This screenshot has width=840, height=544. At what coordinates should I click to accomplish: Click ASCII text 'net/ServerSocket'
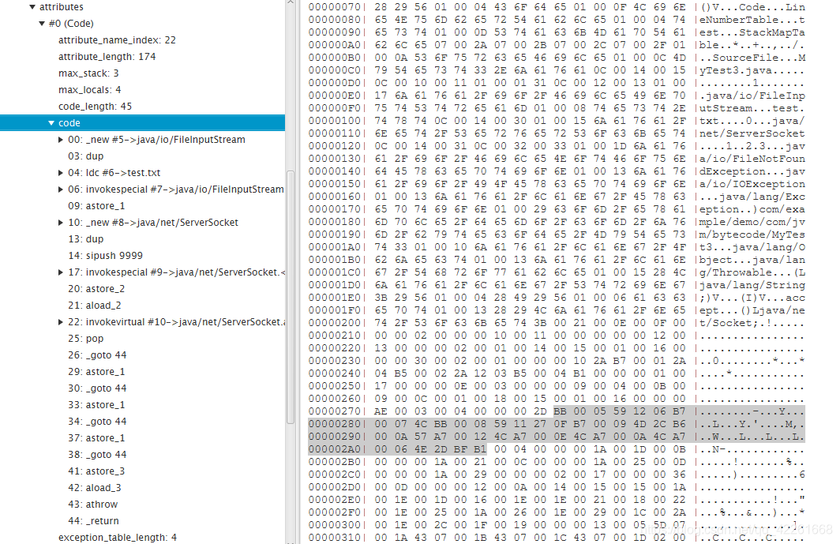(x=752, y=134)
